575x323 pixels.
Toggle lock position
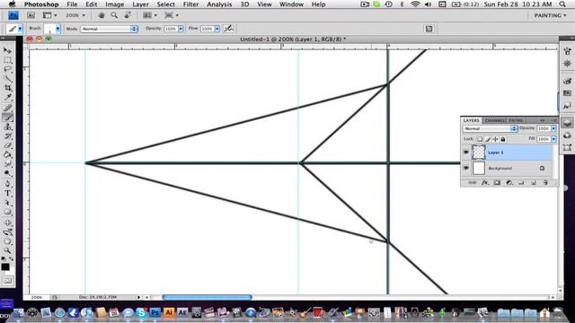pyautogui.click(x=495, y=139)
